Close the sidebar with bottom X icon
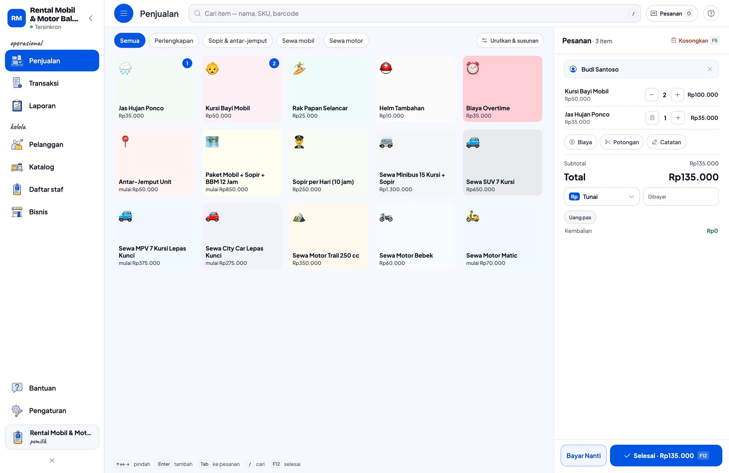 coord(52,461)
